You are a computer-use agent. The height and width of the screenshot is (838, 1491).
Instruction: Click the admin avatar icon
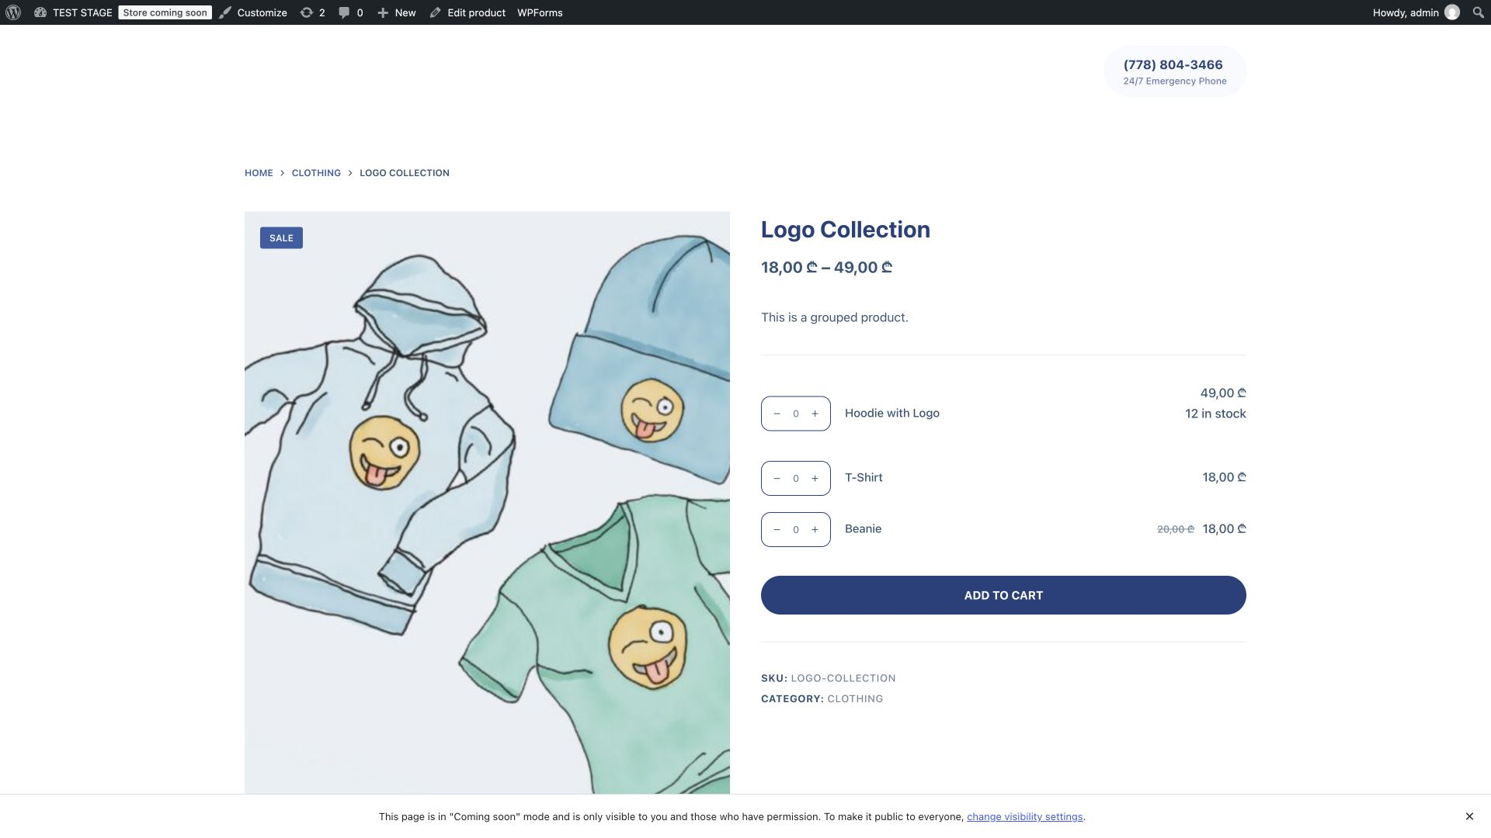pos(1451,12)
